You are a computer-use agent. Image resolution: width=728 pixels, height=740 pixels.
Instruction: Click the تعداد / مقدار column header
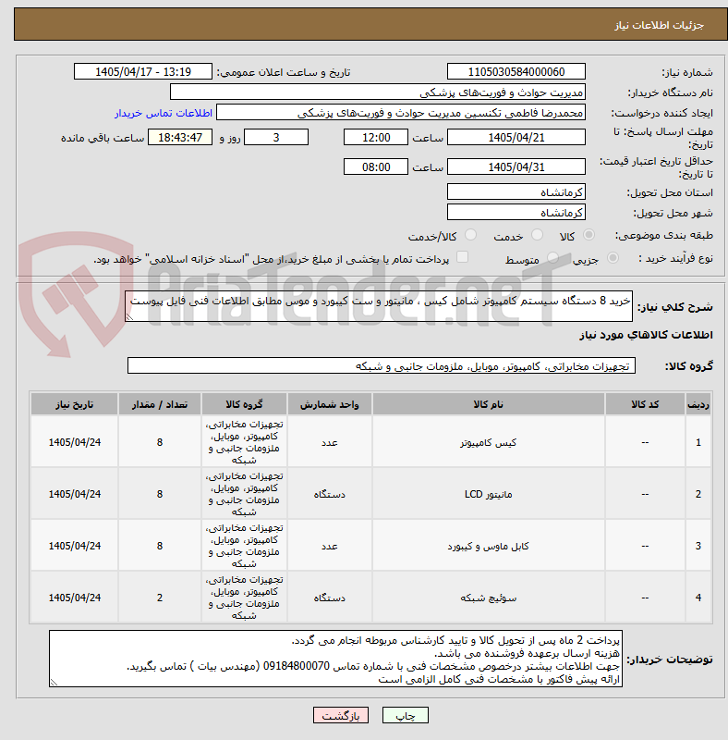tap(160, 404)
